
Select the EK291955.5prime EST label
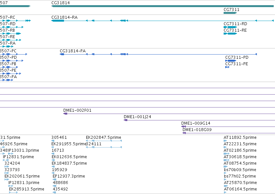69,144
